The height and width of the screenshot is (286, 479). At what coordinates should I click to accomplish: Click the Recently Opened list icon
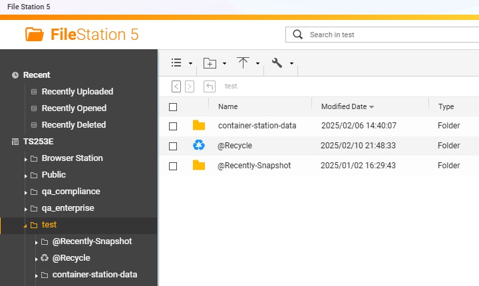pyautogui.click(x=34, y=108)
